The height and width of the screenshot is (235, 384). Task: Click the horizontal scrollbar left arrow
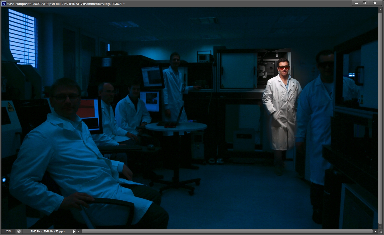pyautogui.click(x=78, y=232)
